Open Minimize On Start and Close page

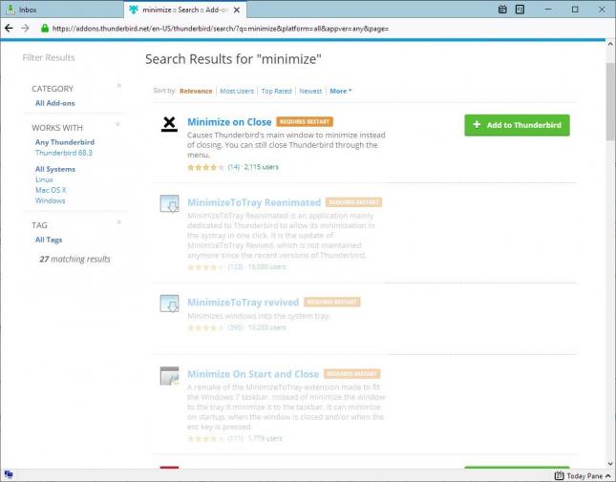pyautogui.click(x=253, y=374)
